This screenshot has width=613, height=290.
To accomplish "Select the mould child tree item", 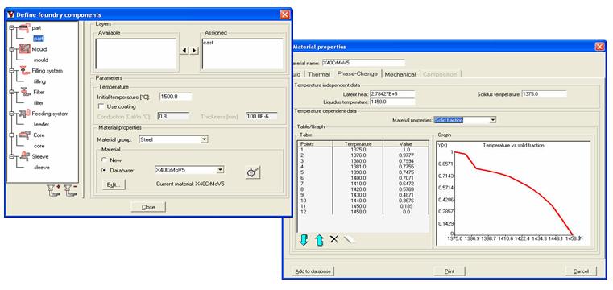I will pos(41,60).
